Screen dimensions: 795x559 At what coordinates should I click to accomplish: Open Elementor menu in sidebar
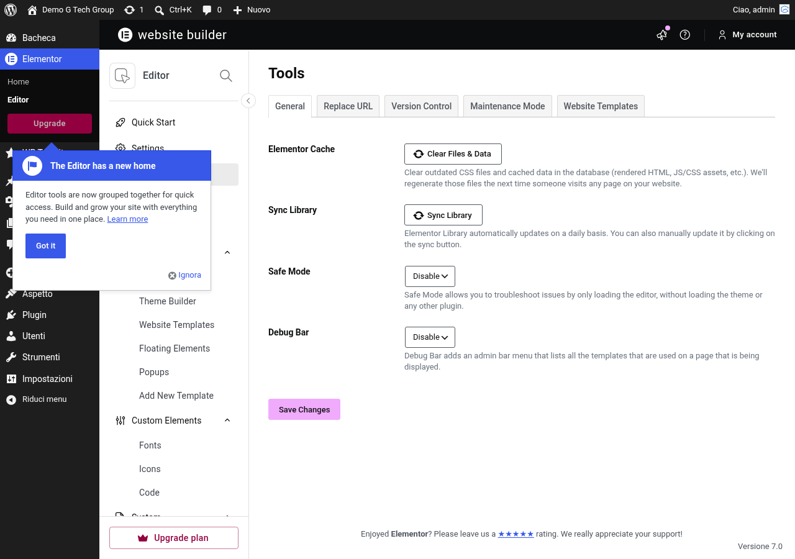click(x=50, y=59)
